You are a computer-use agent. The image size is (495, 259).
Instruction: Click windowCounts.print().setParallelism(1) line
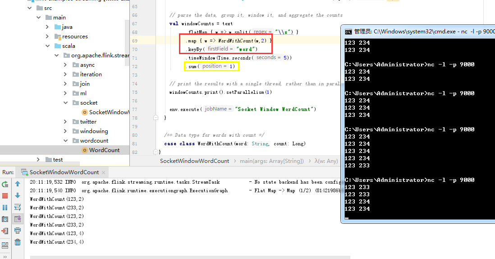(x=220, y=92)
